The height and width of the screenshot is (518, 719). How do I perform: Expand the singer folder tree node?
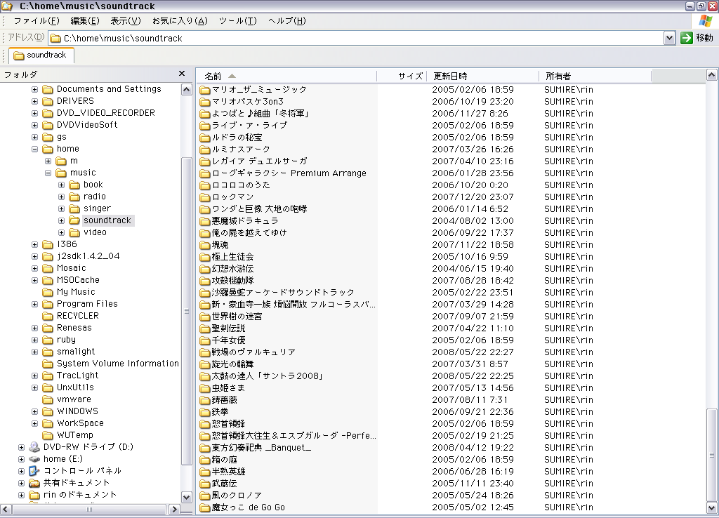click(x=62, y=208)
